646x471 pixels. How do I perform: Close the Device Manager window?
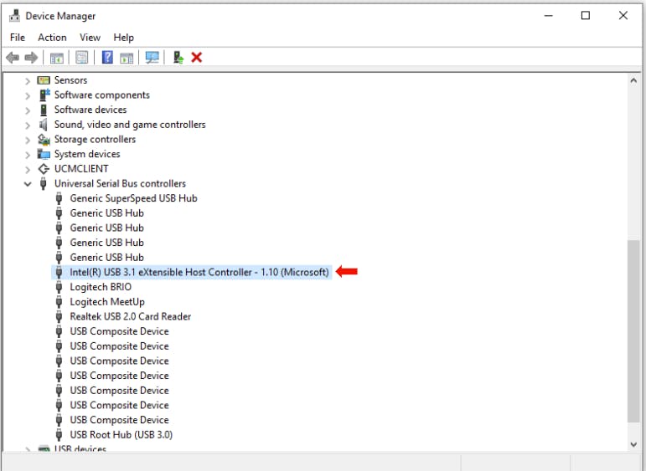[x=623, y=16]
